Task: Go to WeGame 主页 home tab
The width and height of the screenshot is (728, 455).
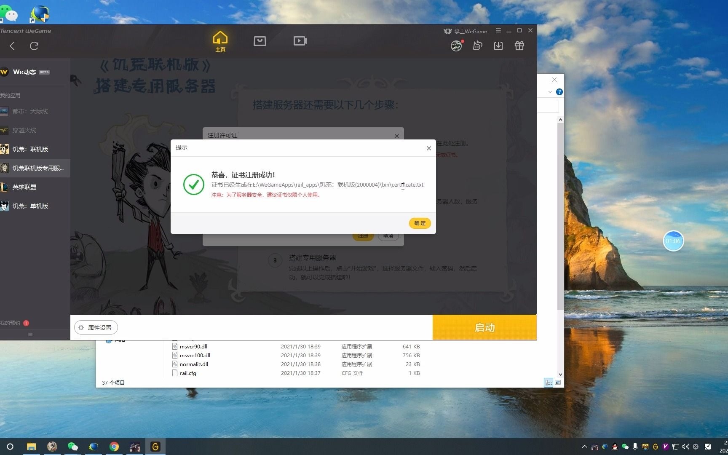Action: coord(220,42)
